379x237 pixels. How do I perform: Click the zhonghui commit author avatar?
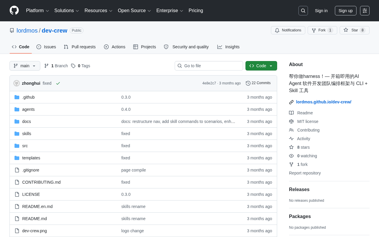17,83
